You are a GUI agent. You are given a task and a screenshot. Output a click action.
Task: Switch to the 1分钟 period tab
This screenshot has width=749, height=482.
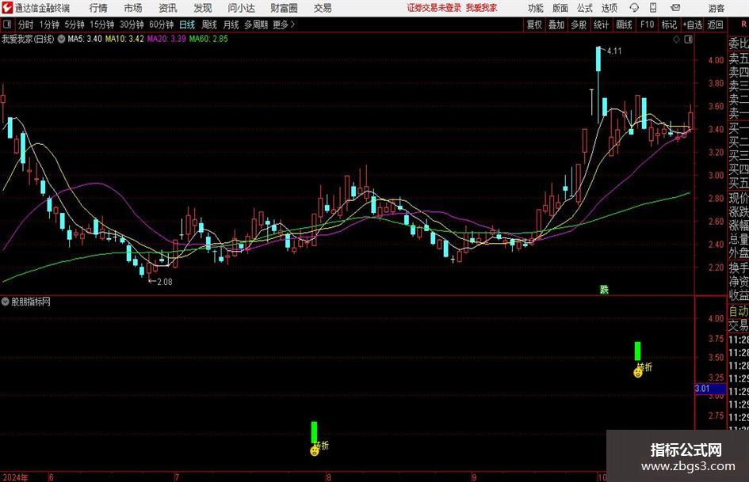point(49,25)
